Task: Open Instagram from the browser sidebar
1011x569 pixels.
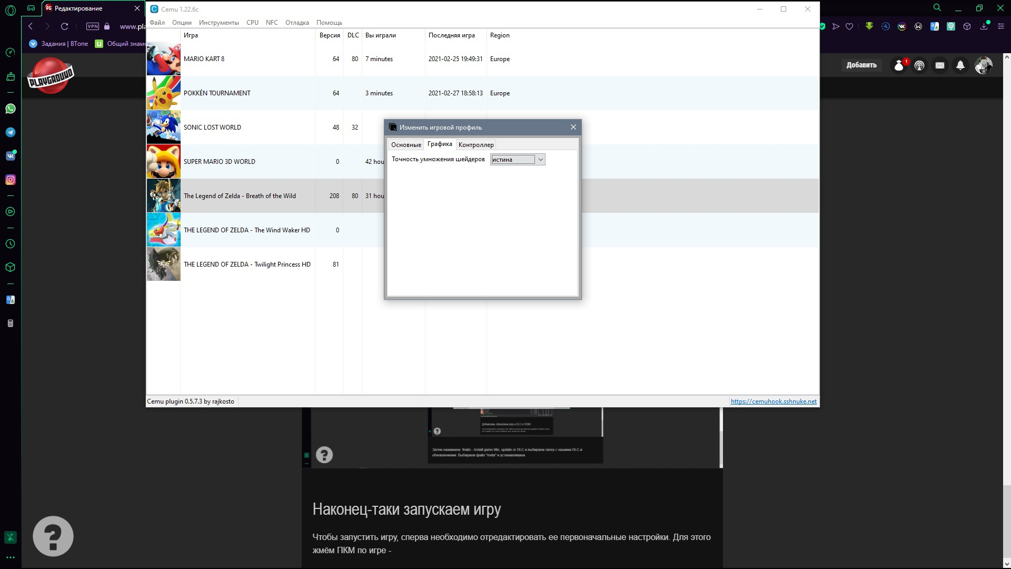Action: 10,180
